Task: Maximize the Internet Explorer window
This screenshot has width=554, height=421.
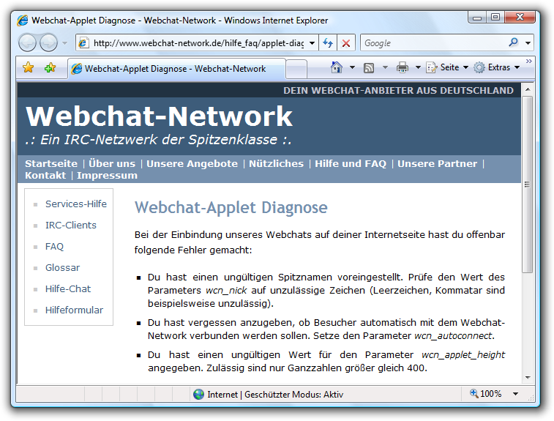Action: (x=495, y=17)
